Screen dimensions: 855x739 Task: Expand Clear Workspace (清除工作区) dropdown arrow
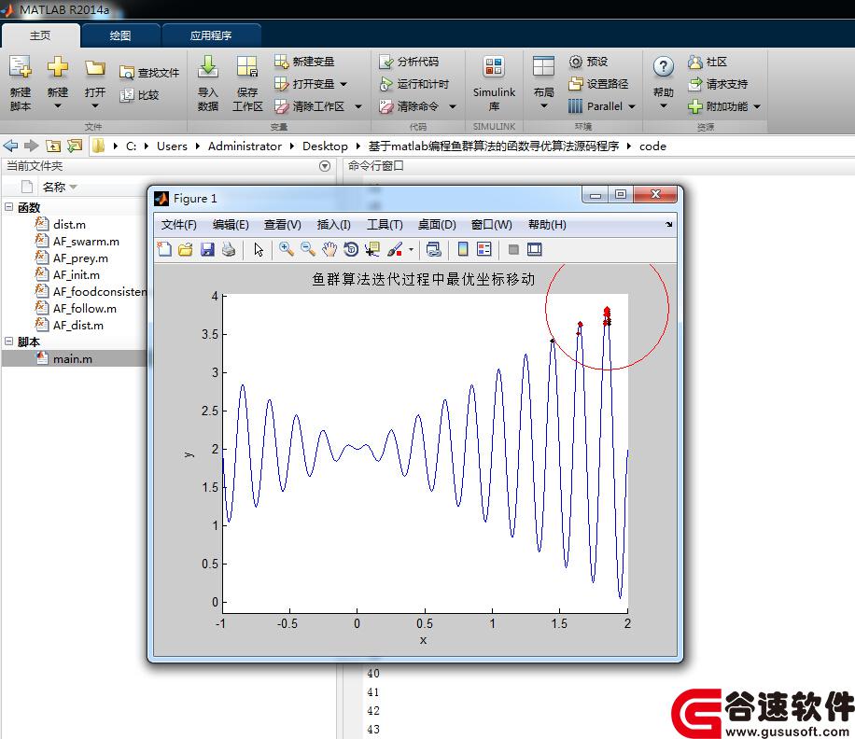358,106
